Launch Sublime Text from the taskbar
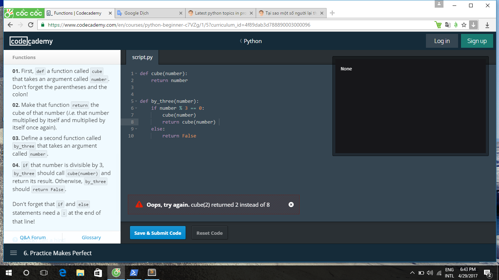 pyautogui.click(x=152, y=272)
